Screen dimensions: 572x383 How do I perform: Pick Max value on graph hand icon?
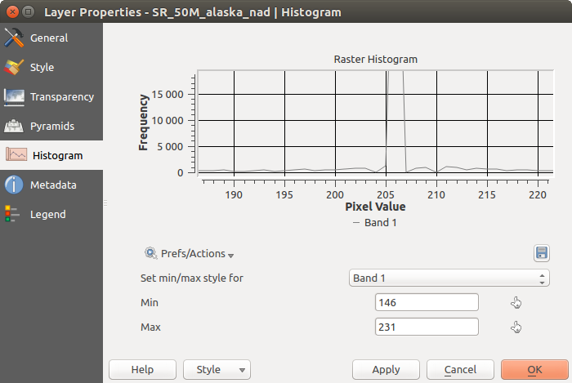(x=516, y=327)
